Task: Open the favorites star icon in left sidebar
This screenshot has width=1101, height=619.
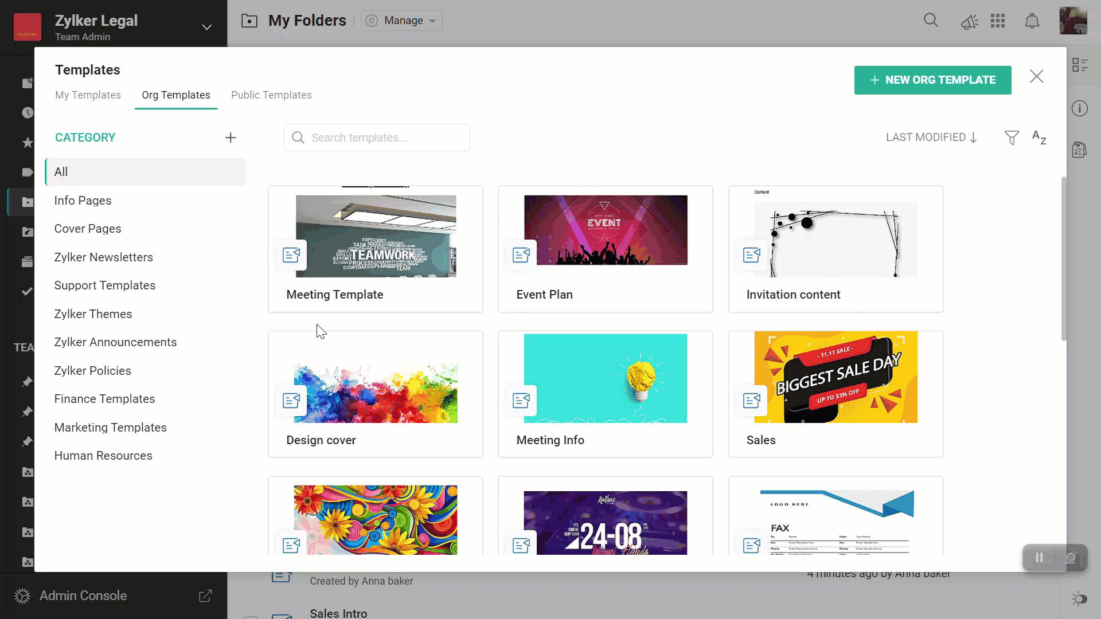Action: pos(28,142)
